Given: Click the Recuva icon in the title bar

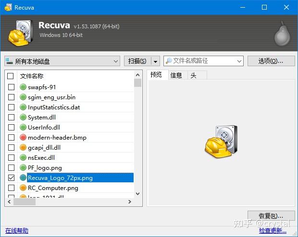Looking at the screenshot, I should [8, 7].
